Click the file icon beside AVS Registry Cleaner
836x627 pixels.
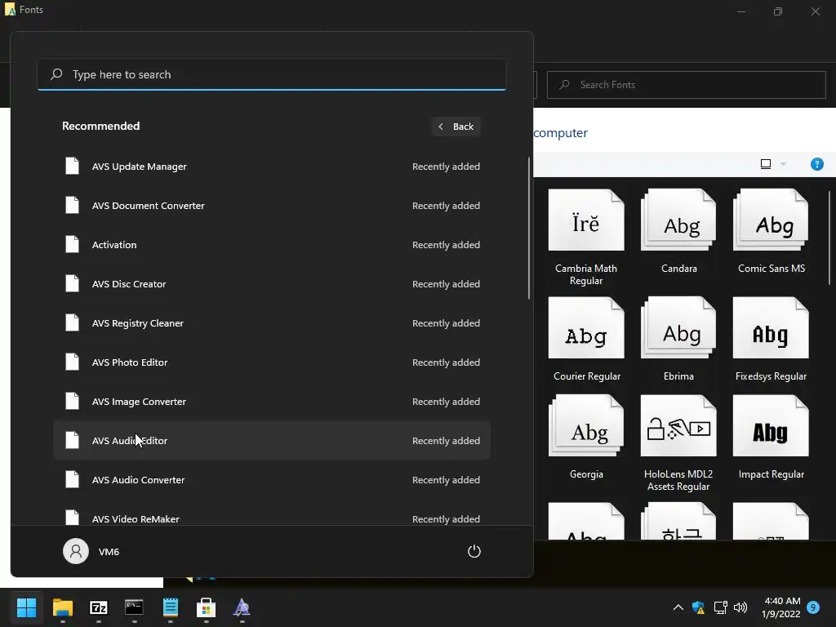coord(72,322)
